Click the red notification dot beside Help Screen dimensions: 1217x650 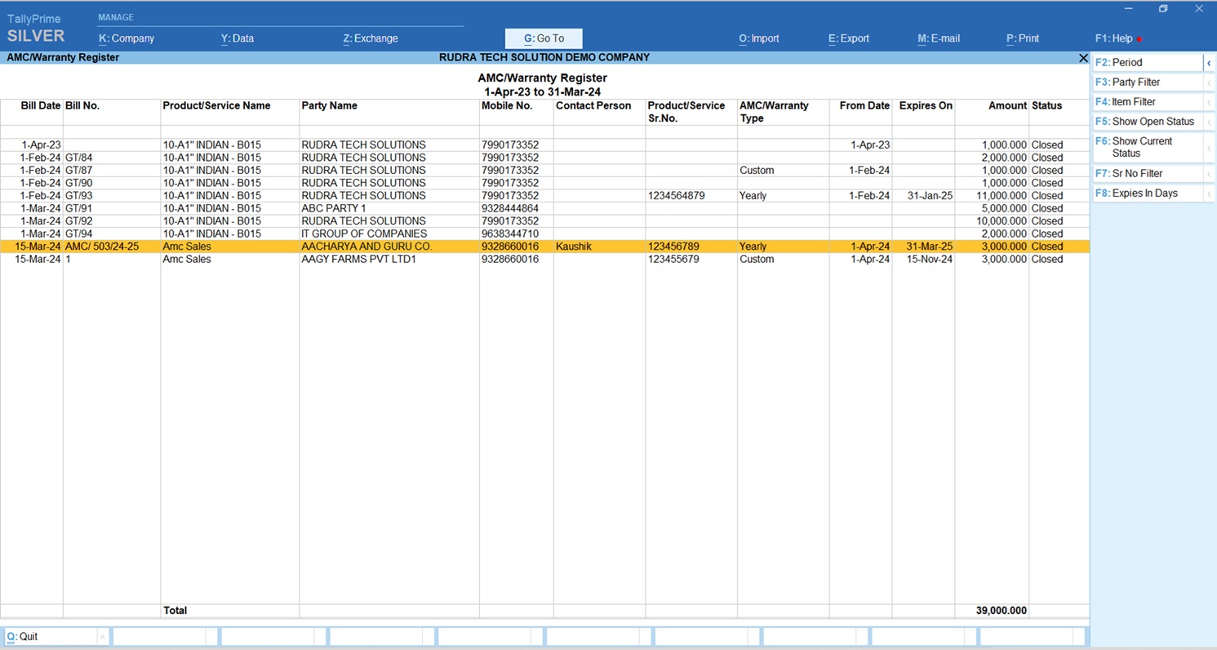1139,39
